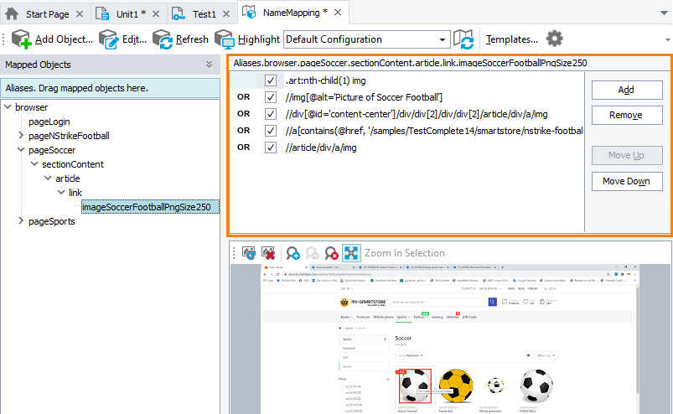Open the settings gear icon
Viewport: 673px width, 414px height.
pyautogui.click(x=554, y=39)
